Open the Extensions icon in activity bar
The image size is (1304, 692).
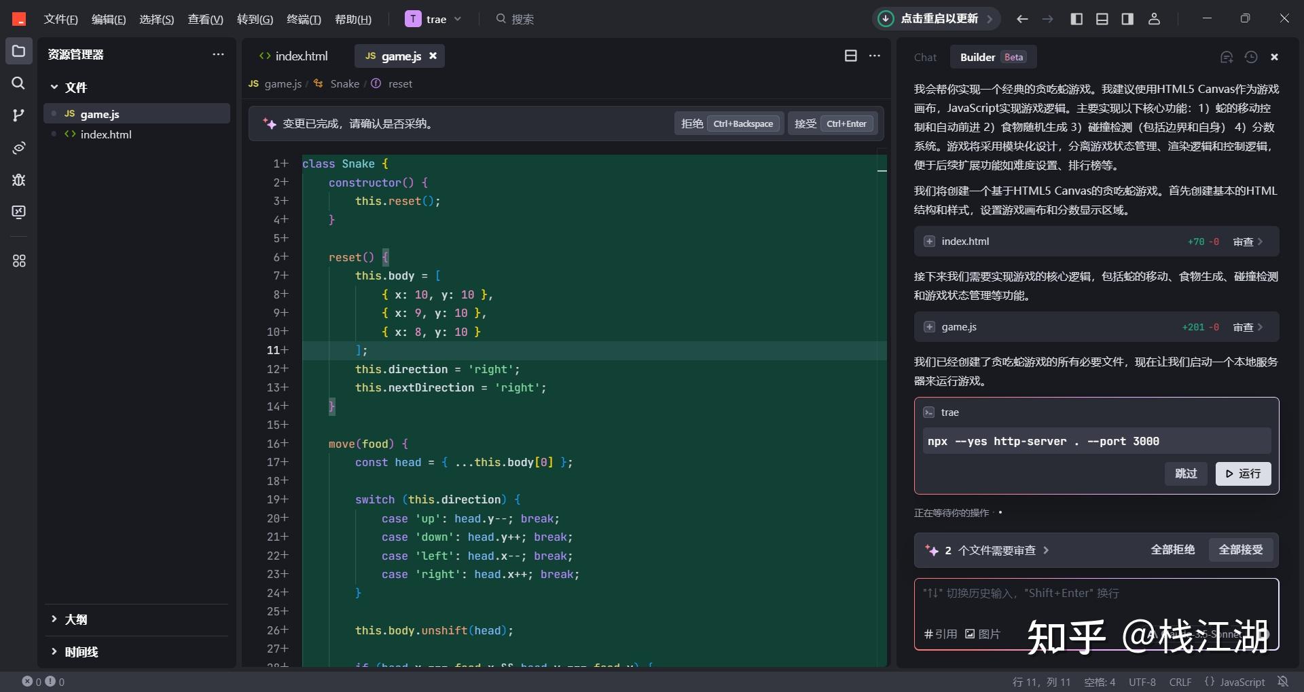(x=18, y=261)
